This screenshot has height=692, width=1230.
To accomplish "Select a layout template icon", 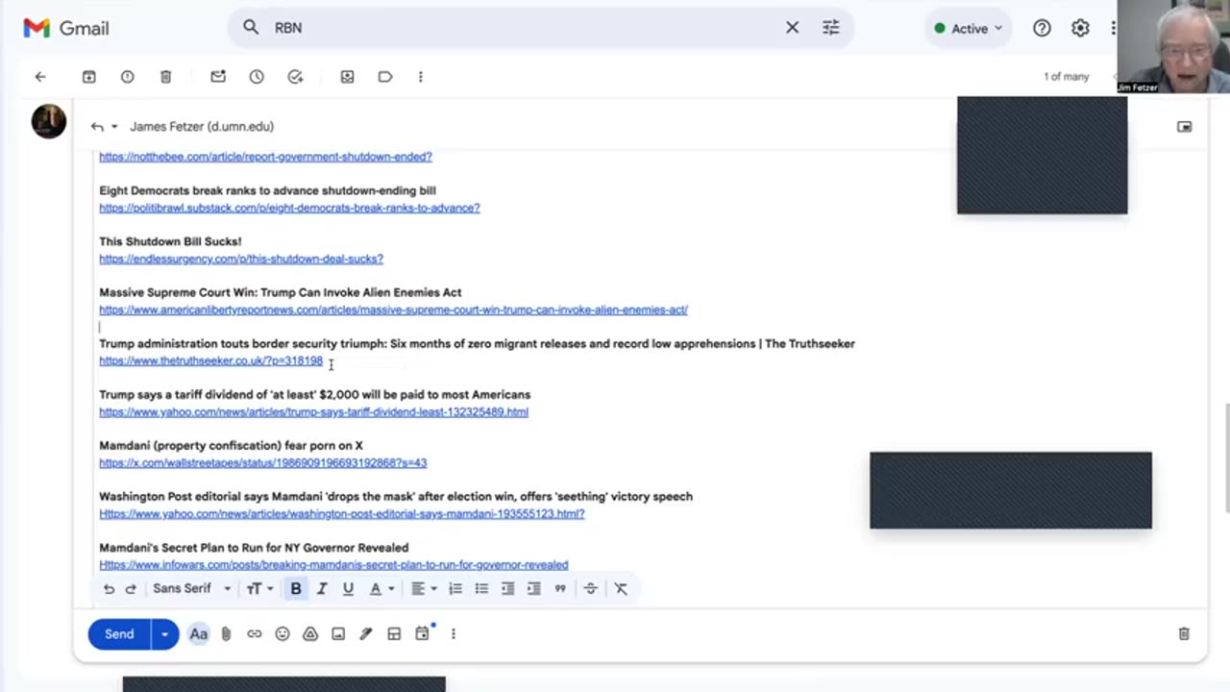I will point(394,634).
